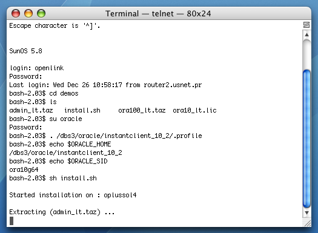Click the blue scrollbar thumb
Viewport: 318px width, 233px height.
pyautogui.click(x=306, y=139)
